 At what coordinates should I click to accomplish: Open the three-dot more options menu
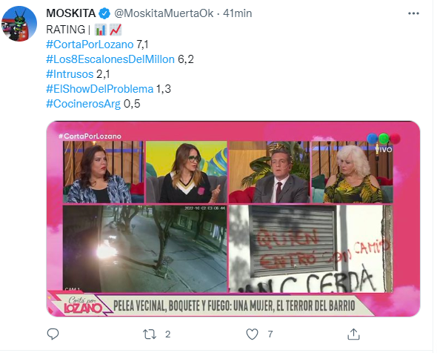[413, 13]
